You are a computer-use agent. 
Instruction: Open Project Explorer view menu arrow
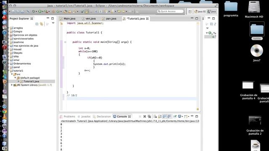tap(53, 23)
